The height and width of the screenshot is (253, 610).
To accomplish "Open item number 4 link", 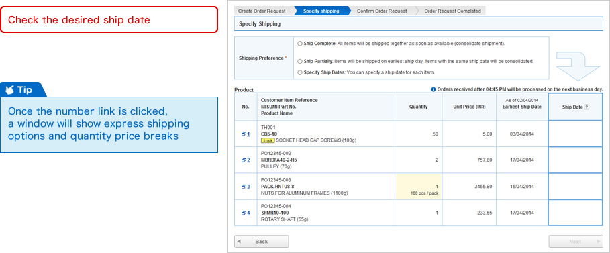I will coord(248,213).
